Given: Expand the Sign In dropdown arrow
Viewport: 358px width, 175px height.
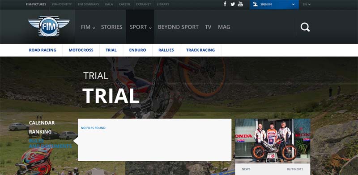Looking at the screenshot, I should [x=294, y=4].
